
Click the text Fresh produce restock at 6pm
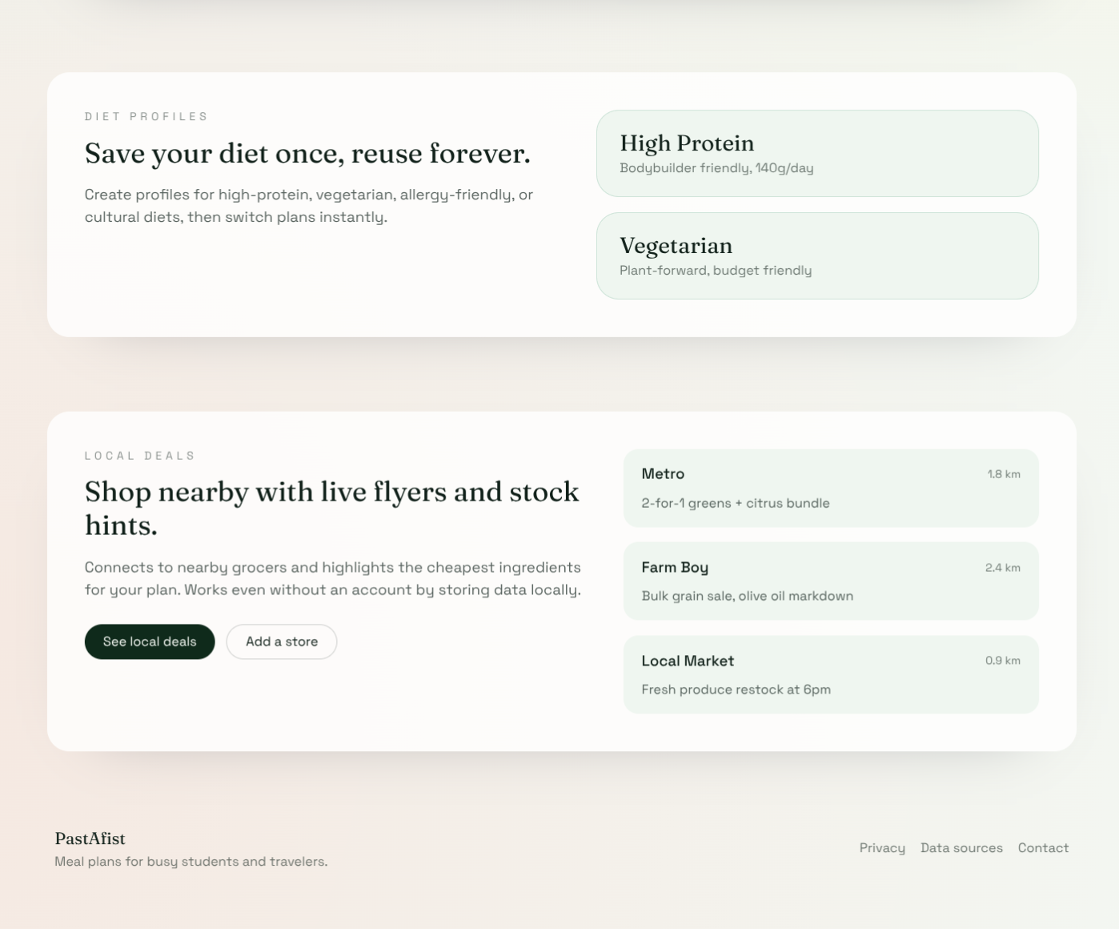click(736, 690)
